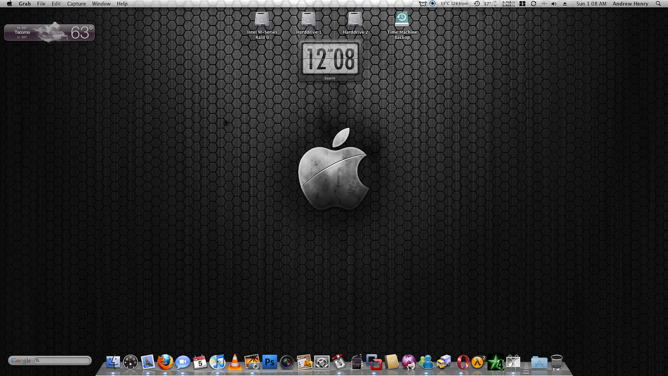The width and height of the screenshot is (668, 376).
Task: Select the Time Machine Backup drive icon
Action: click(x=402, y=25)
